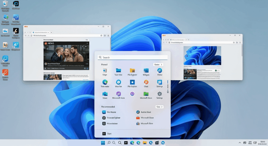
Task: Open the hamburger menu in the left browser
Action: coord(108,36)
